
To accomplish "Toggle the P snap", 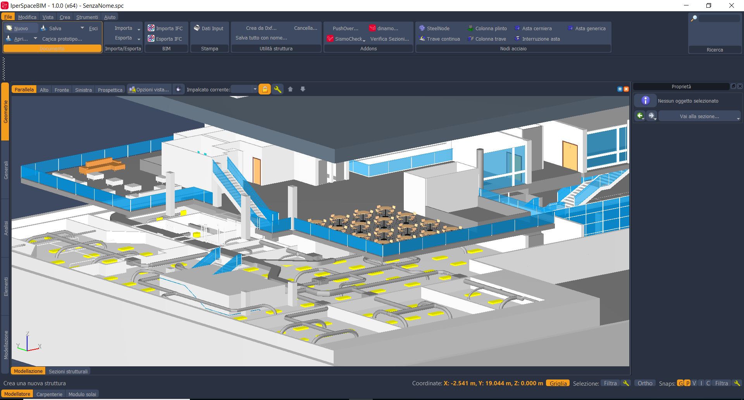I will pos(687,383).
